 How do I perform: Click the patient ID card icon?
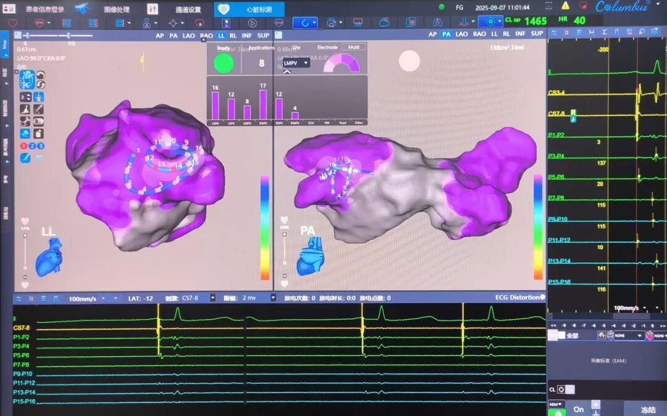coord(9,9)
